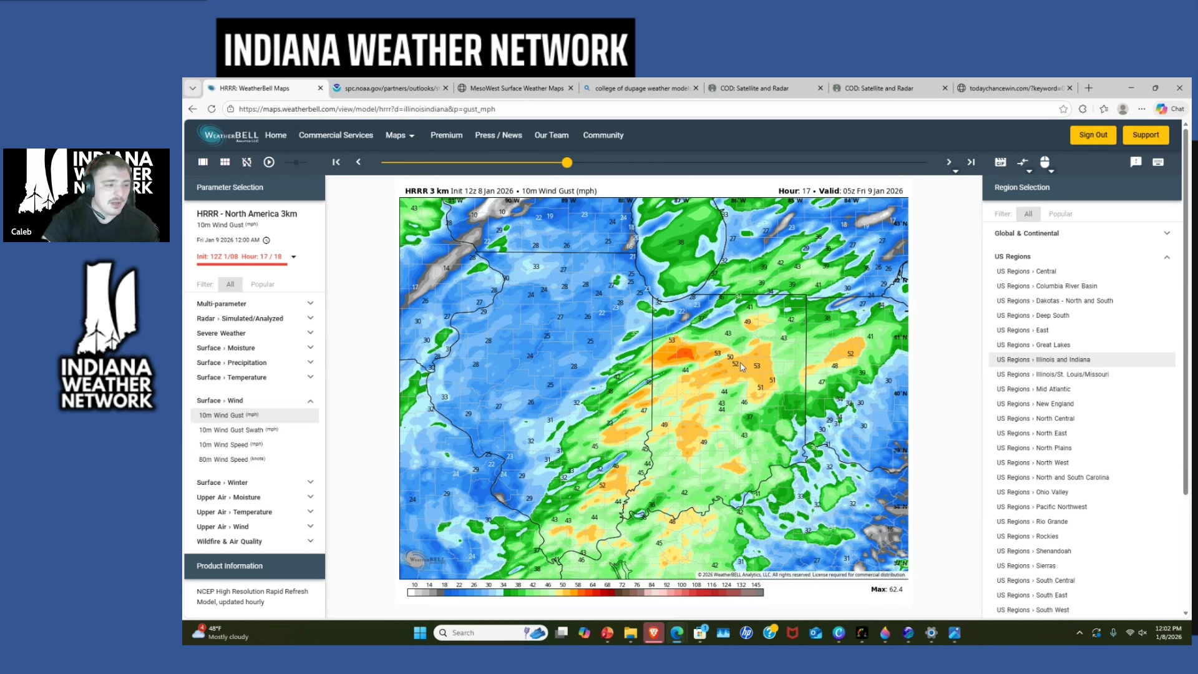Collapse the Surface › Wind section
Image resolution: width=1198 pixels, height=674 pixels.
click(x=255, y=401)
